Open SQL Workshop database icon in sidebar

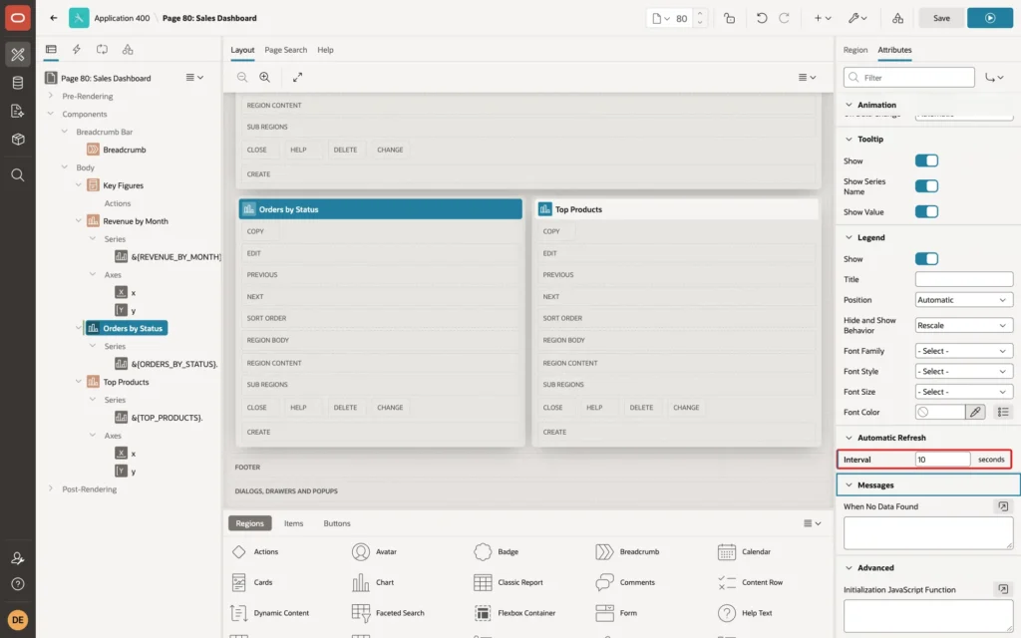[x=18, y=83]
